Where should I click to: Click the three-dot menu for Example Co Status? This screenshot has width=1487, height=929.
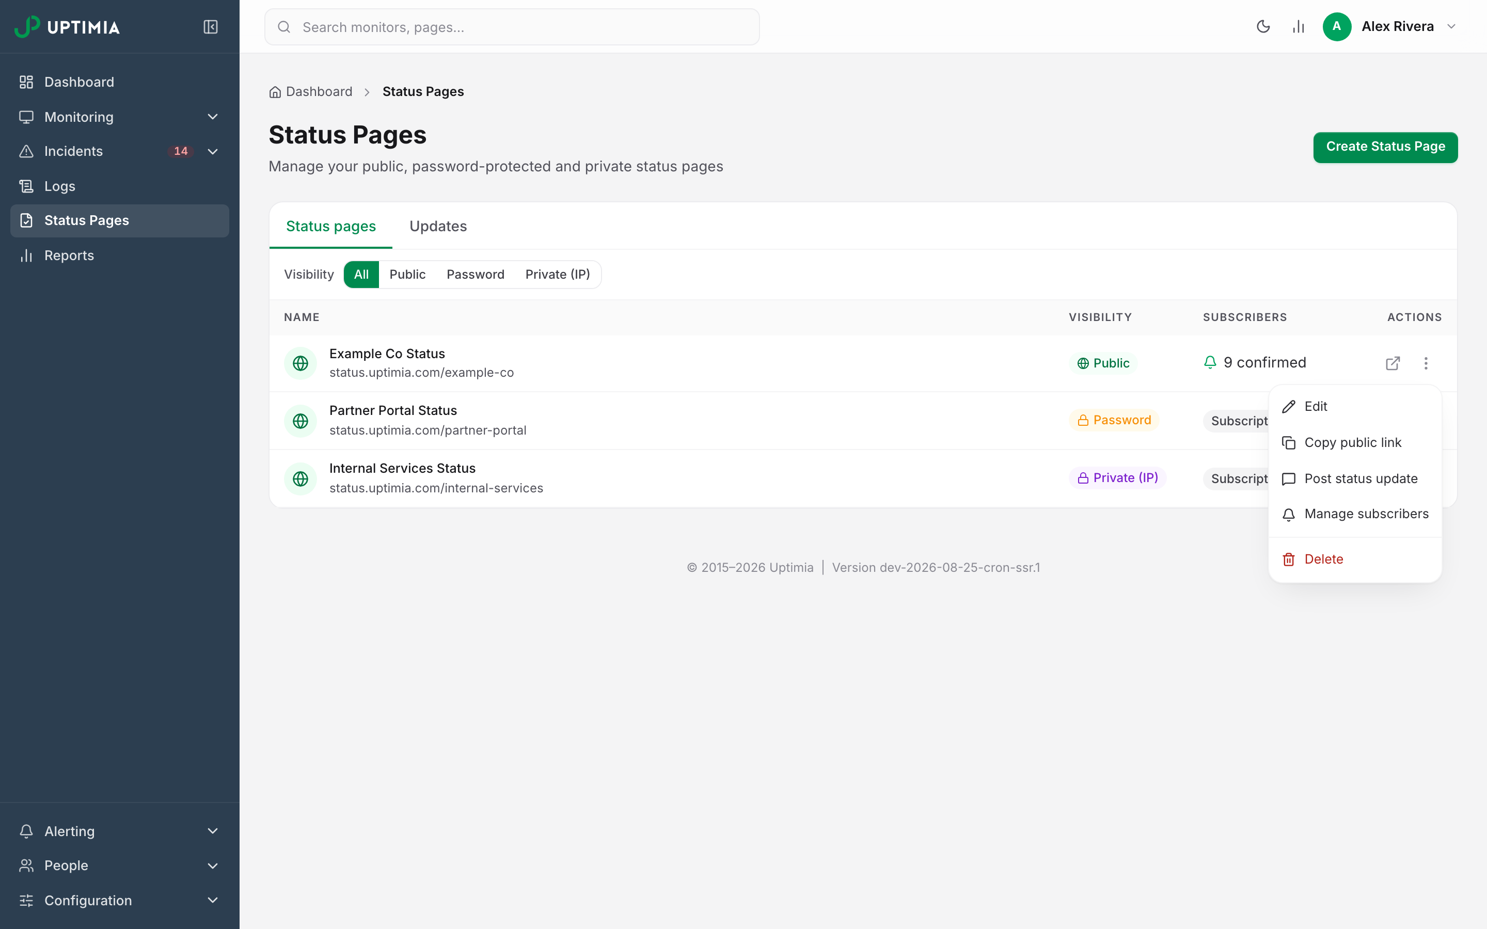pos(1426,363)
